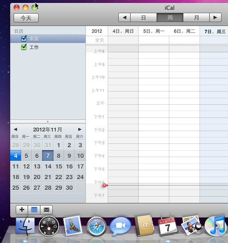Image resolution: width=228 pixels, height=243 pixels.
Task: Show previous month in mini calendar
Action: pos(15,129)
